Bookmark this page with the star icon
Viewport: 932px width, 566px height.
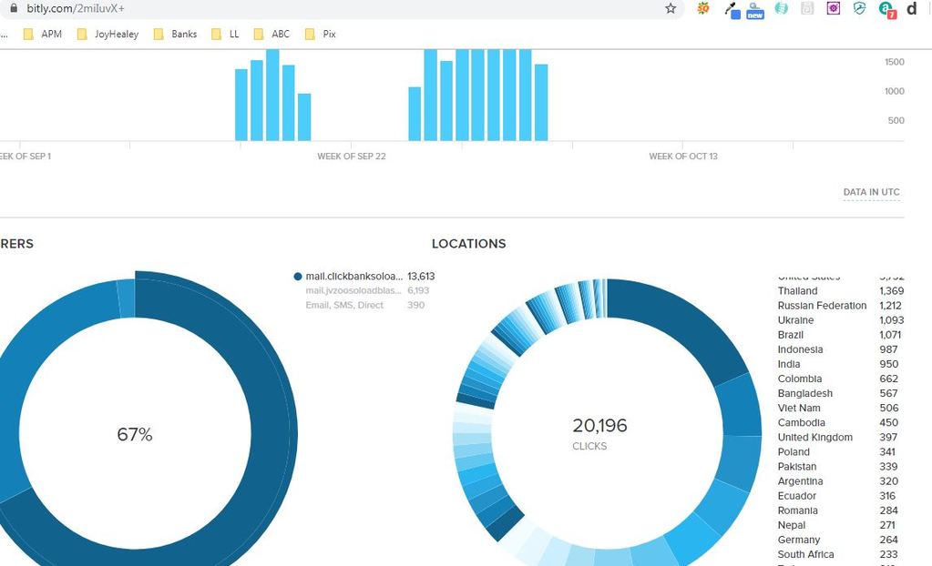[x=671, y=8]
